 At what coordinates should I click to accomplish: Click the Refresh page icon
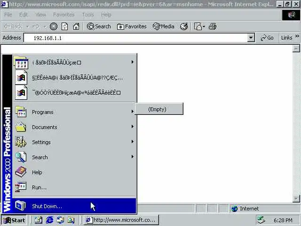click(x=64, y=26)
